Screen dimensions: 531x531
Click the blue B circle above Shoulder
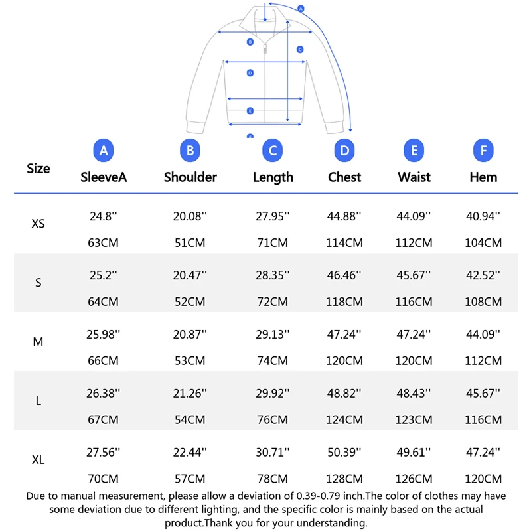click(190, 151)
